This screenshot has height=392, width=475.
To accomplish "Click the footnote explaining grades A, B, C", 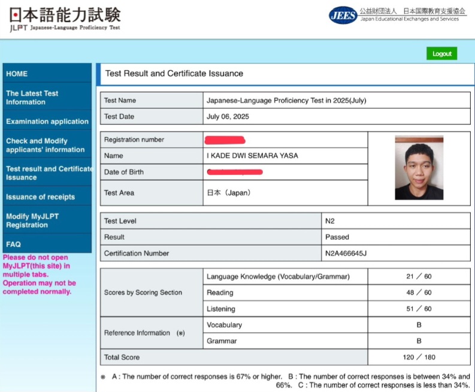I will coord(285,381).
